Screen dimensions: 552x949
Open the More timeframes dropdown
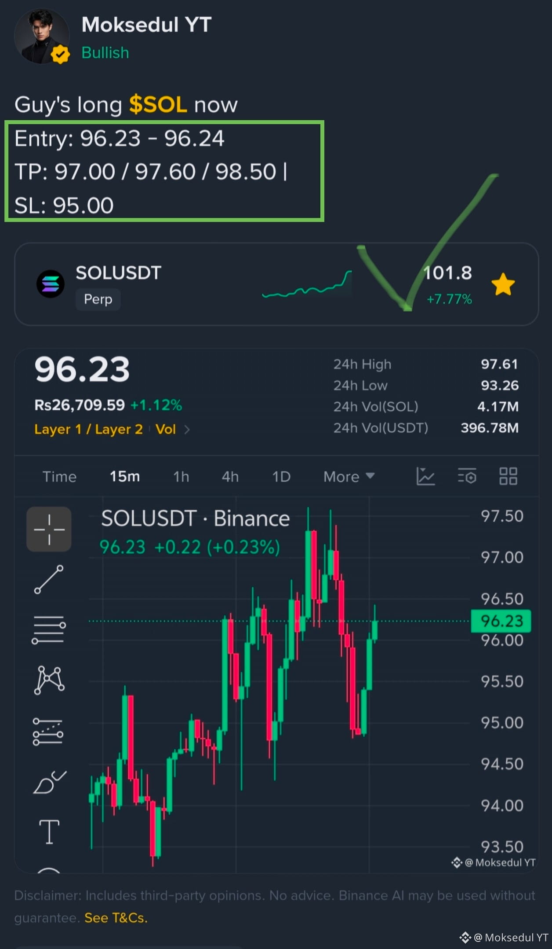click(349, 477)
